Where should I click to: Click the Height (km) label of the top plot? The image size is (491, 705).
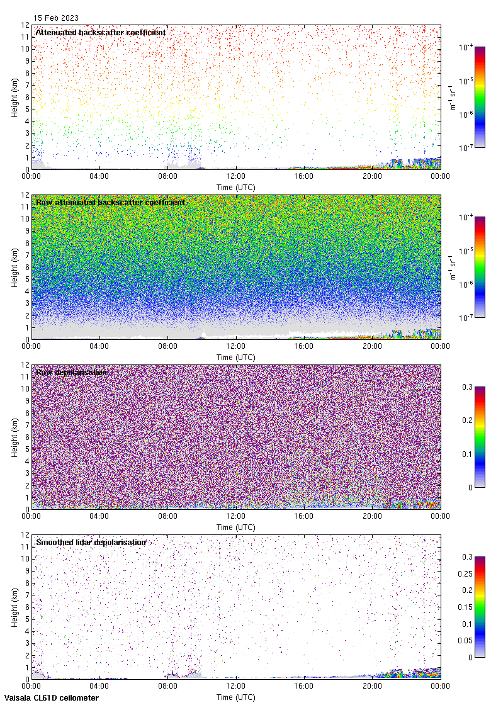tap(14, 97)
